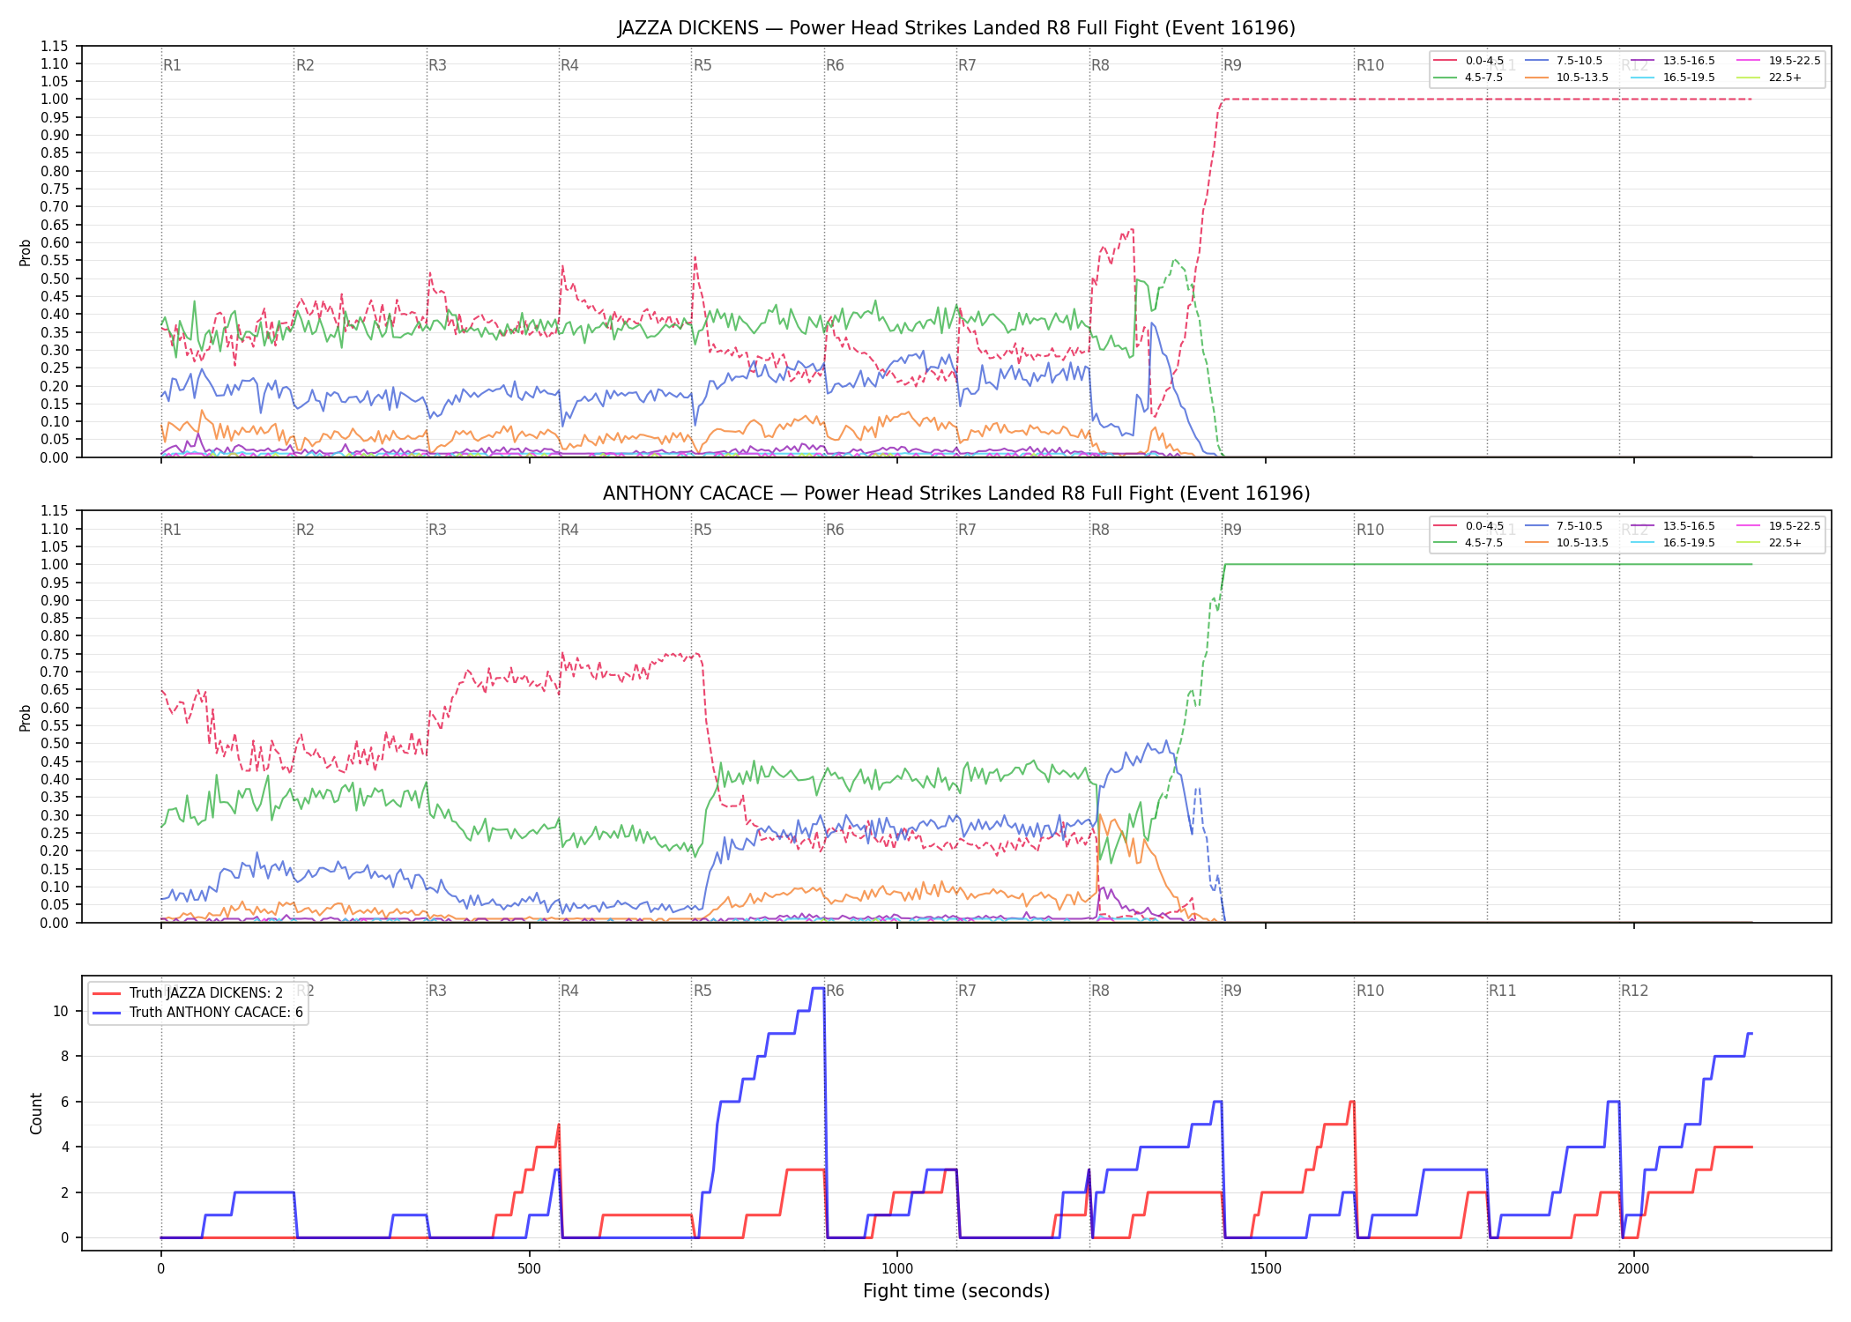Click the '0.75' y-tick of Cacace chart
Screen dimensions: 1851x1322
(x=55, y=654)
